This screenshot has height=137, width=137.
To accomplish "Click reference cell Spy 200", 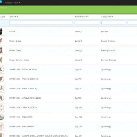I will click(x=78, y=107).
